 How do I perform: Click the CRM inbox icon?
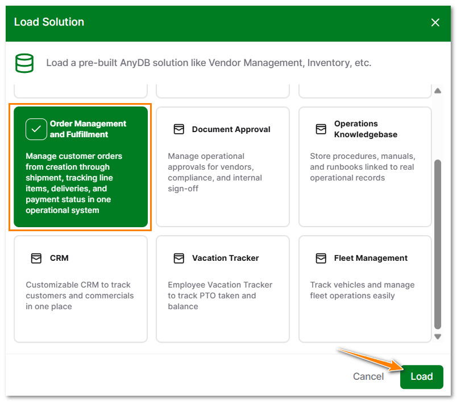[36, 258]
